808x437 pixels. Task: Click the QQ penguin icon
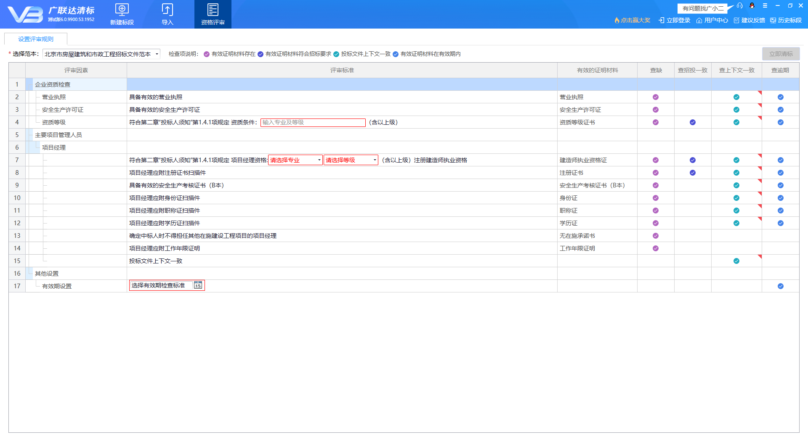coord(752,5)
